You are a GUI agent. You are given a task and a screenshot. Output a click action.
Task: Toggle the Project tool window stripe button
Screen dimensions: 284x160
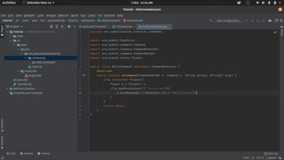coord(2,31)
